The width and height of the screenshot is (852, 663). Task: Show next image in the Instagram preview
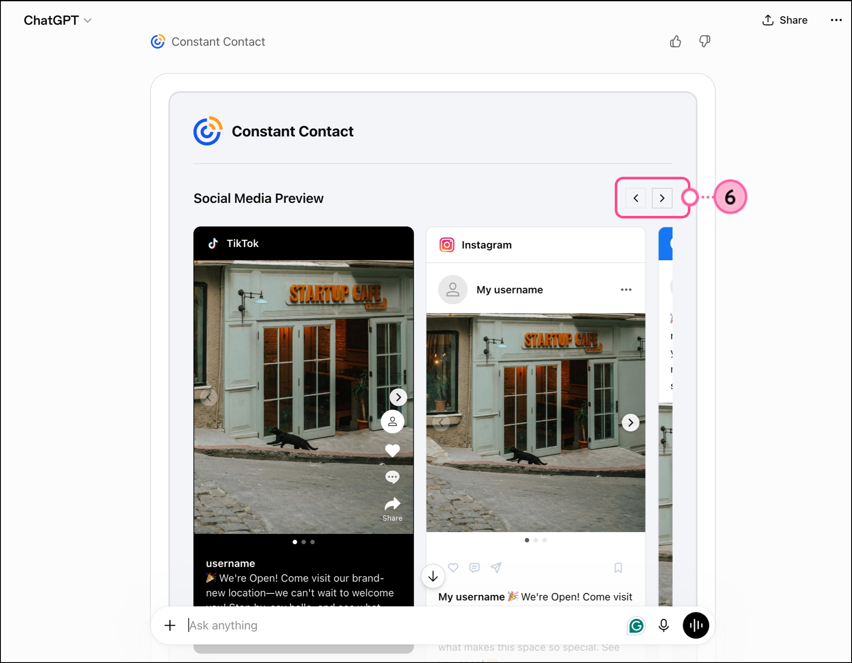[630, 422]
